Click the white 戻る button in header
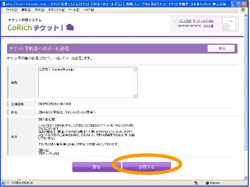Viewport: 250px width, 187px height. (221, 49)
